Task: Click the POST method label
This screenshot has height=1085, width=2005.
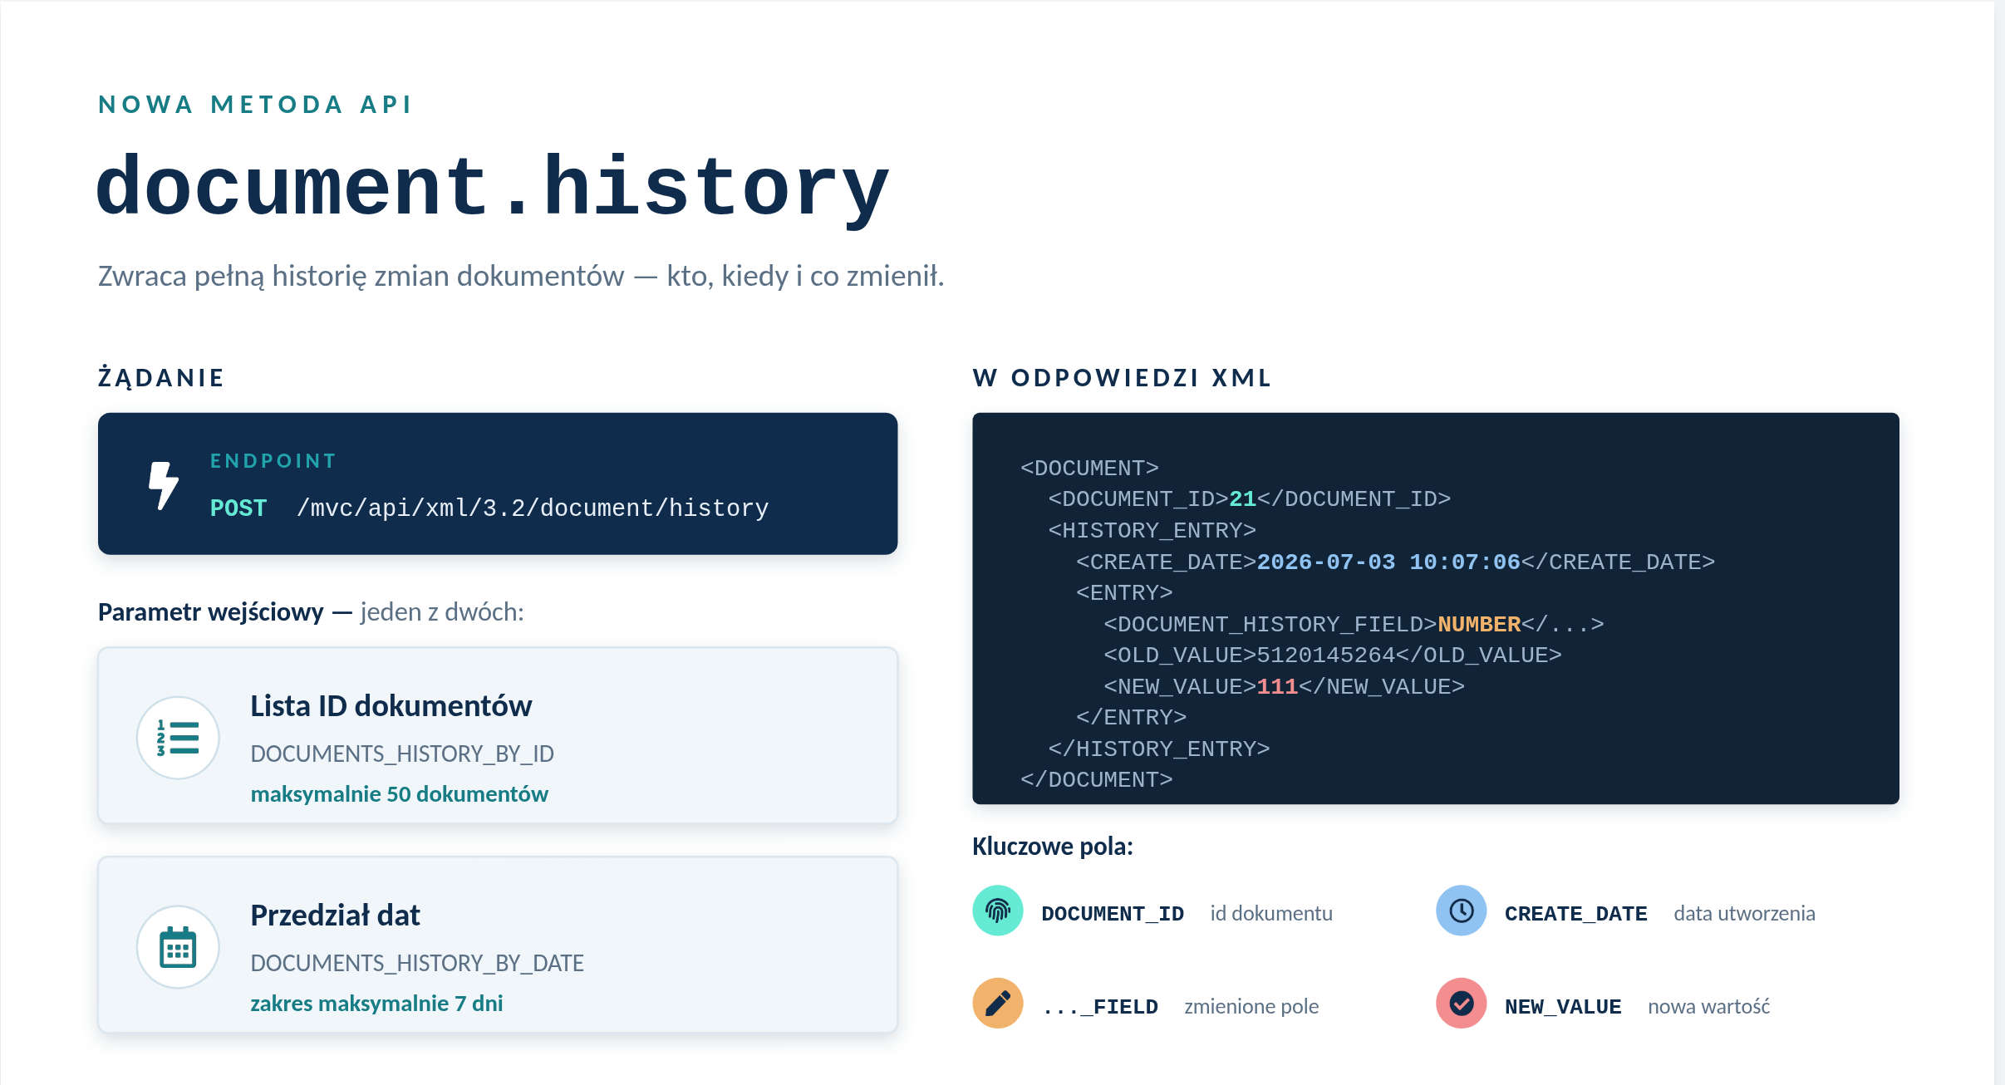Action: click(238, 508)
